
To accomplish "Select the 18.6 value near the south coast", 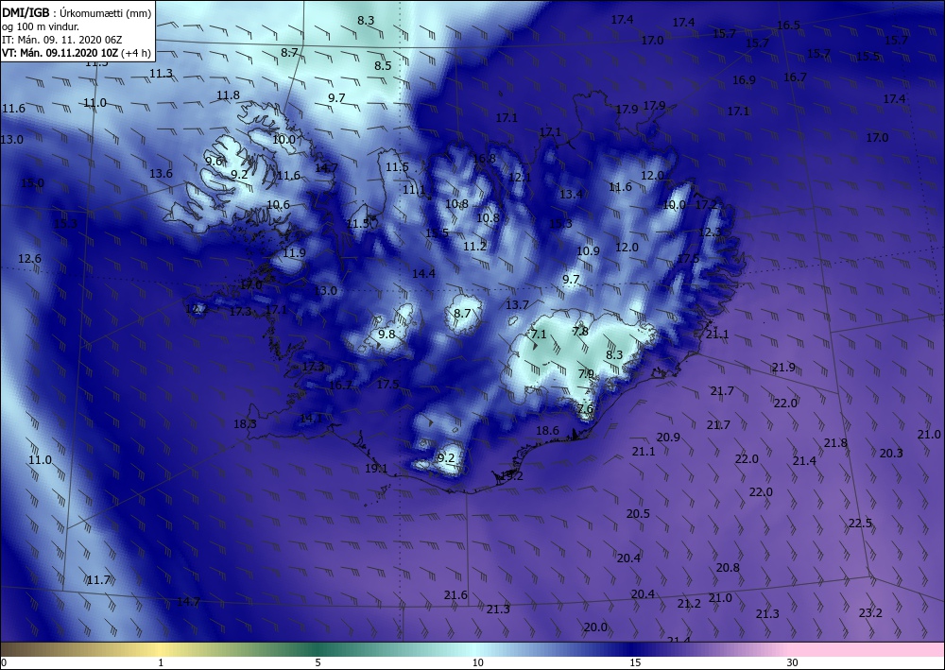I will (x=547, y=430).
